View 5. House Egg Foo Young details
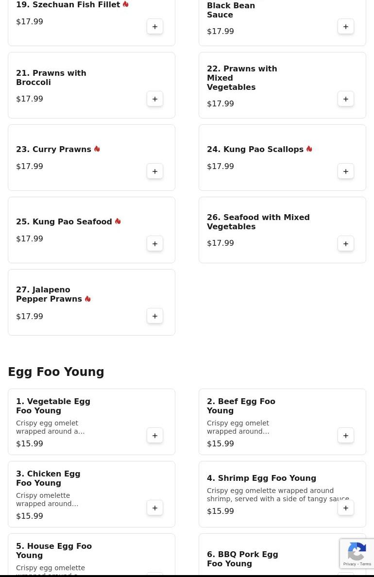374x577 pixels. coord(91,554)
